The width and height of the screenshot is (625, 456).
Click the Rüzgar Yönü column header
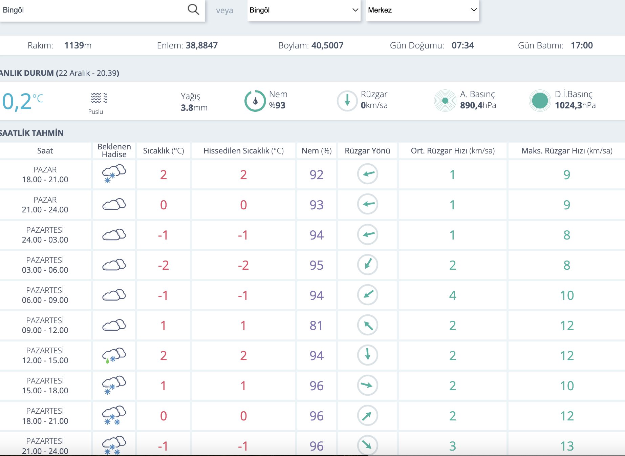coord(367,151)
